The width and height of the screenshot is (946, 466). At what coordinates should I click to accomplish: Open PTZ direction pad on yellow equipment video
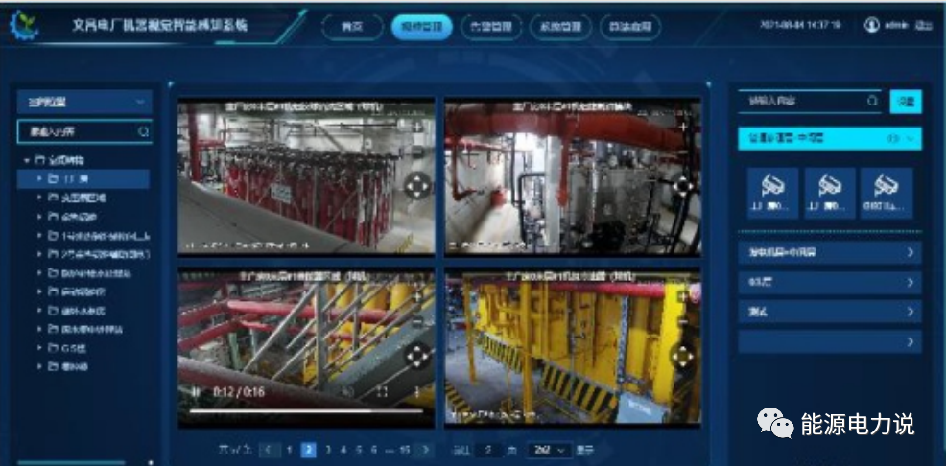coord(682,357)
